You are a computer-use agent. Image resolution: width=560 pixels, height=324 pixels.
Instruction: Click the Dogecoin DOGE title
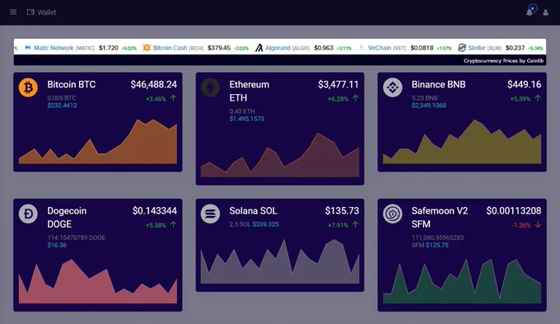67,218
